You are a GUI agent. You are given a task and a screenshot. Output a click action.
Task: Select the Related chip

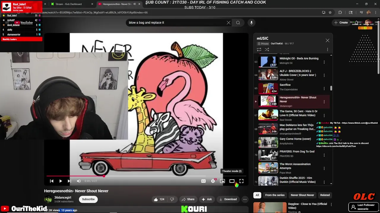point(325,195)
